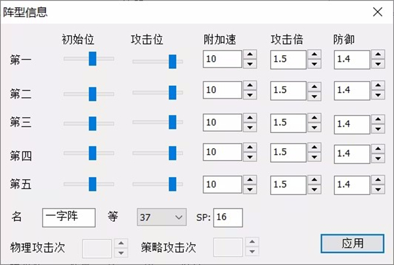Focus 附加速 field for 第一 row
Screen dimensions: 394x265
(x=223, y=59)
